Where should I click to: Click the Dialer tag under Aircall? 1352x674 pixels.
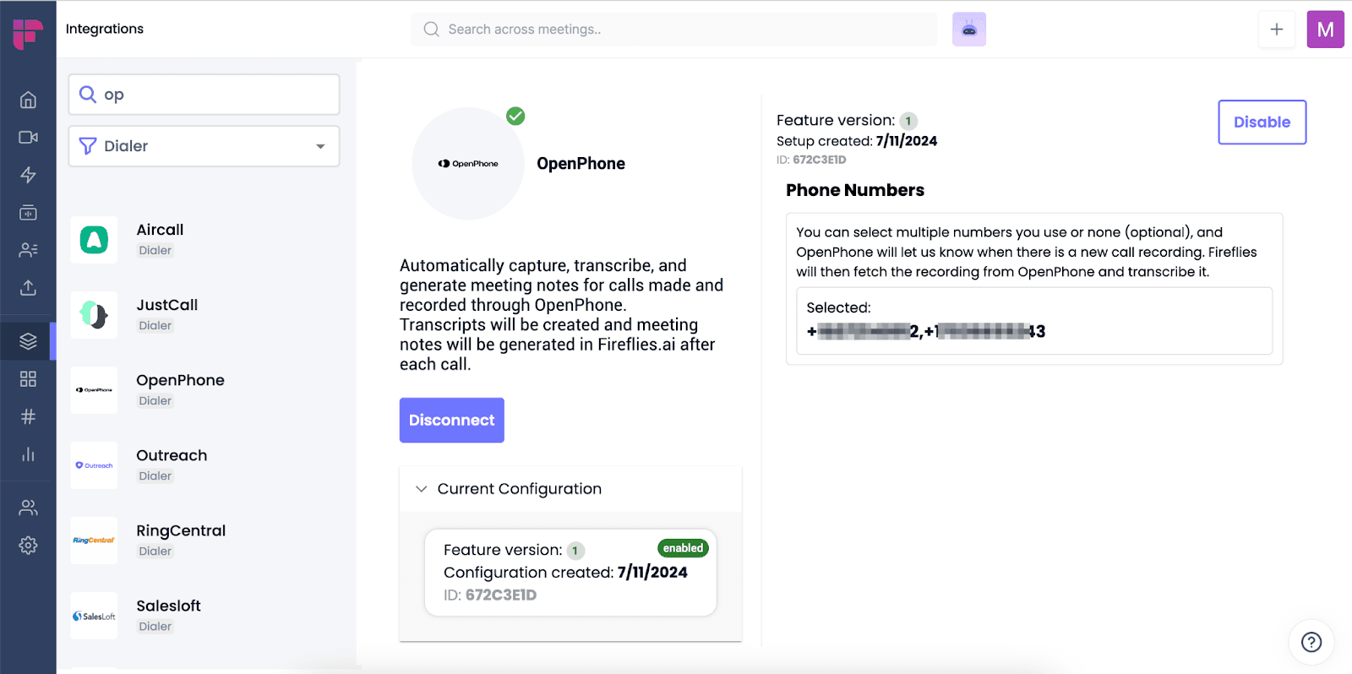point(155,250)
